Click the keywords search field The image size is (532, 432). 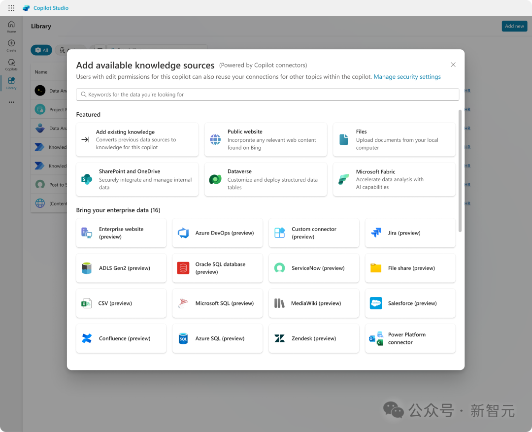267,95
